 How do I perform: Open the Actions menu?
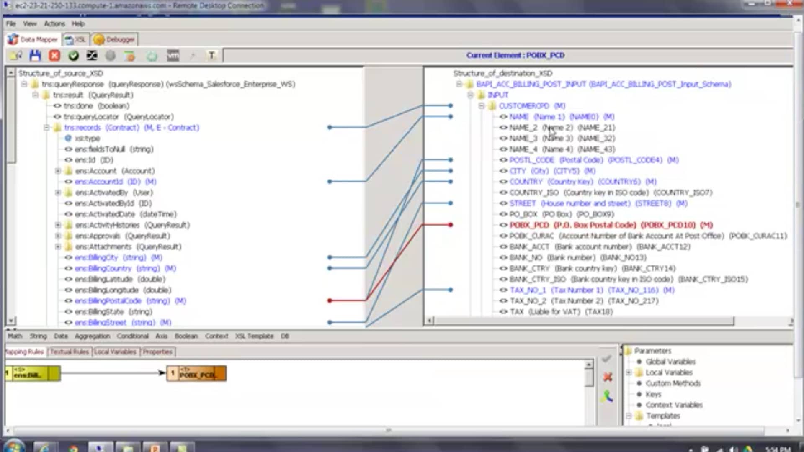tap(54, 23)
